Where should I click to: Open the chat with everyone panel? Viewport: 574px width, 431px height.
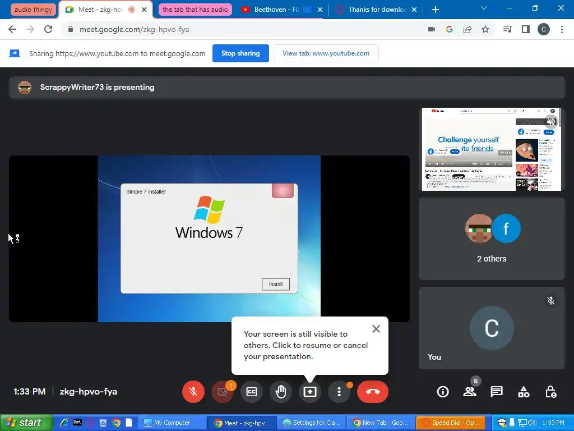point(497,392)
